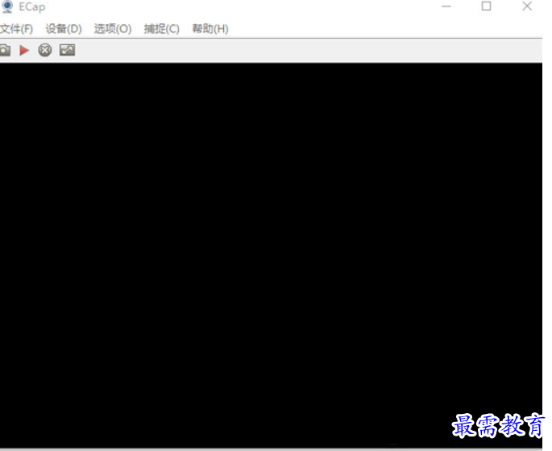The image size is (552, 451).
Task: Start recording with the red play icon
Action: (24, 50)
